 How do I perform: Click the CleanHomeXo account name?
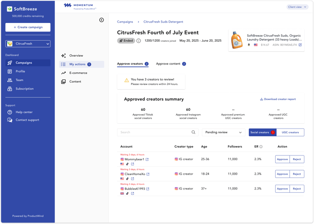coord(135,174)
